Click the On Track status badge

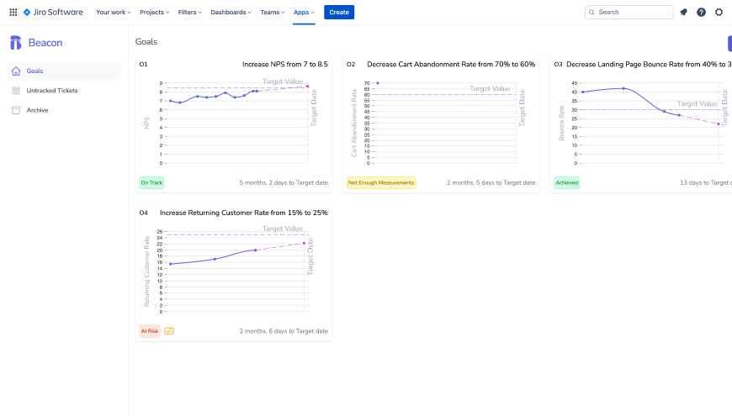[152, 182]
